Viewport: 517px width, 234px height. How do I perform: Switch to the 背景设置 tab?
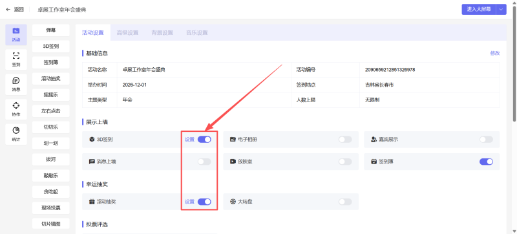click(162, 32)
